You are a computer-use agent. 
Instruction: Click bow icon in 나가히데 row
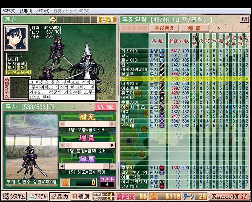coord(162,84)
